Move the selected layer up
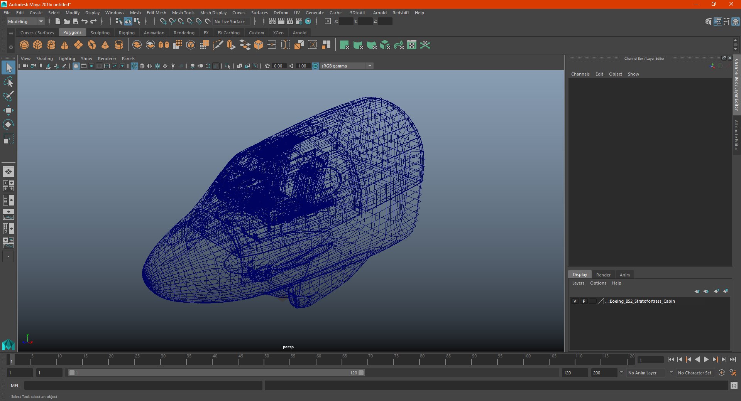The width and height of the screenshot is (741, 401). tap(697, 291)
